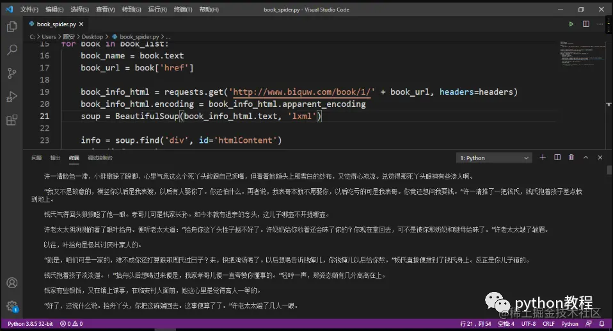This screenshot has width=613, height=331.
Task: Click 'Users' in the breadcrumb path
Action: tap(49, 36)
